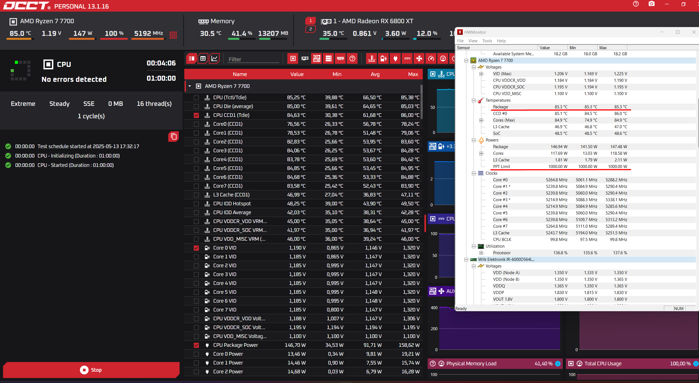The height and width of the screenshot is (383, 699).
Task: Click the CPU temperature bar under 85.0 °C
Action: click(20, 39)
